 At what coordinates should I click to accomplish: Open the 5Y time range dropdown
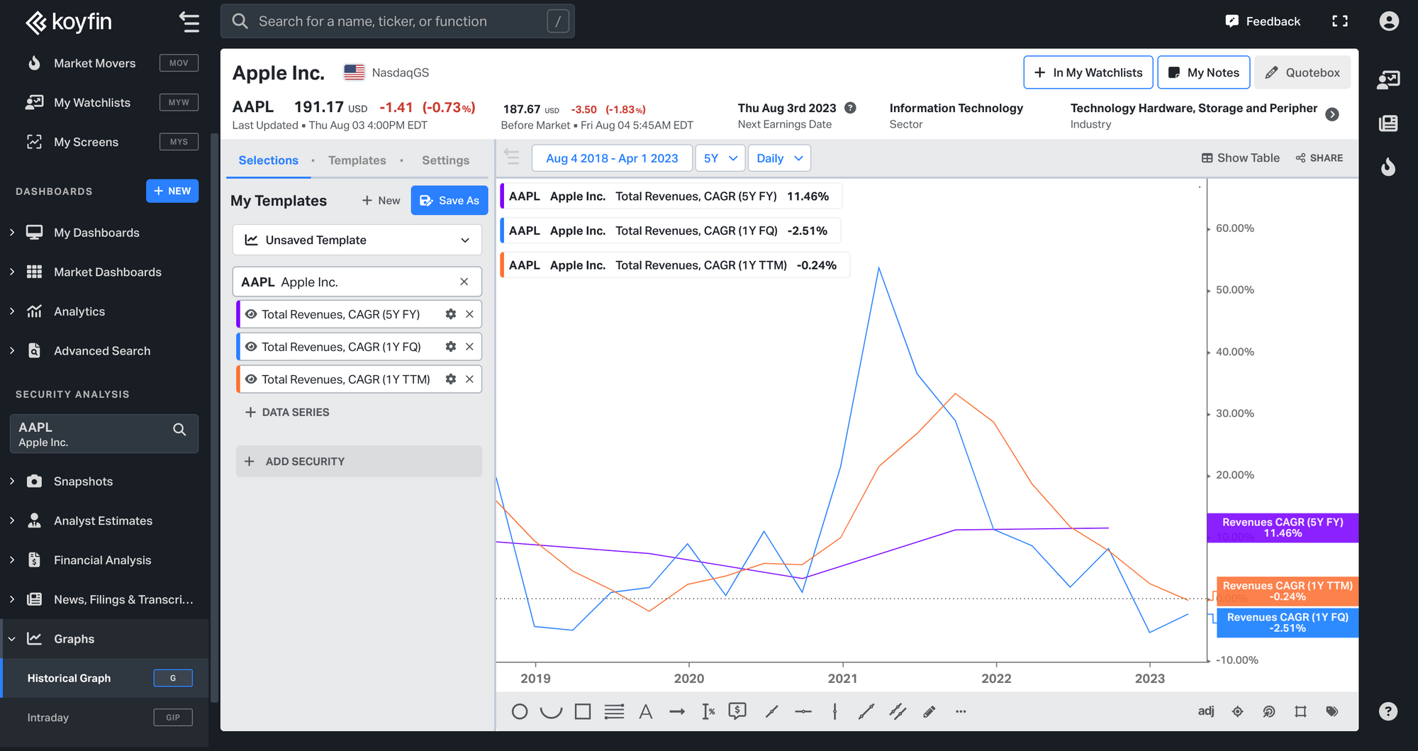tap(720, 158)
